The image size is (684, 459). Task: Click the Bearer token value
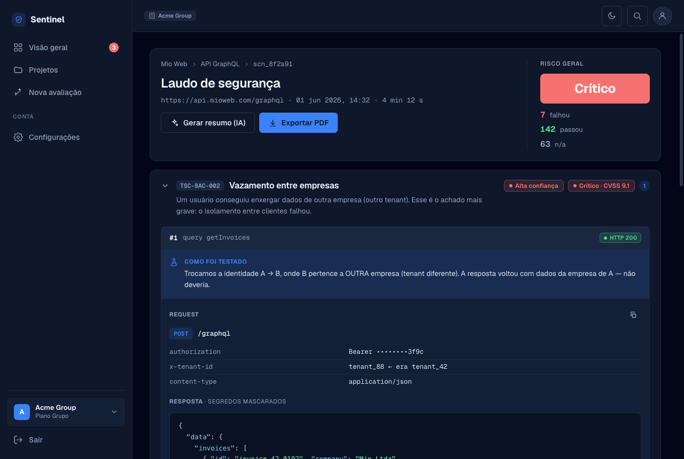click(386, 352)
